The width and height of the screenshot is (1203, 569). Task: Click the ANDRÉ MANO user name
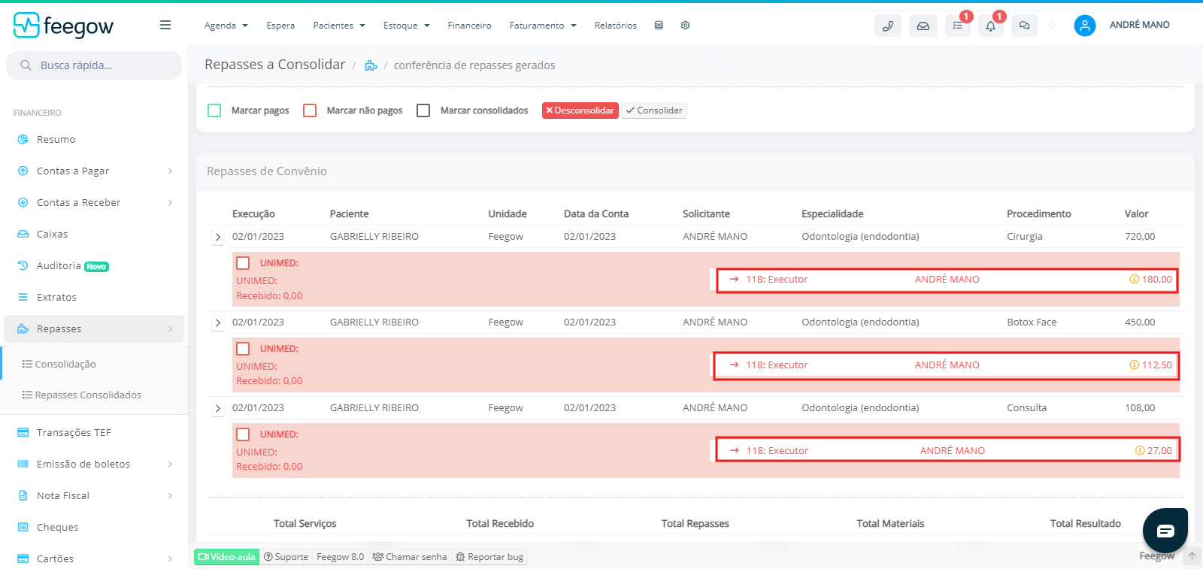point(1139,25)
